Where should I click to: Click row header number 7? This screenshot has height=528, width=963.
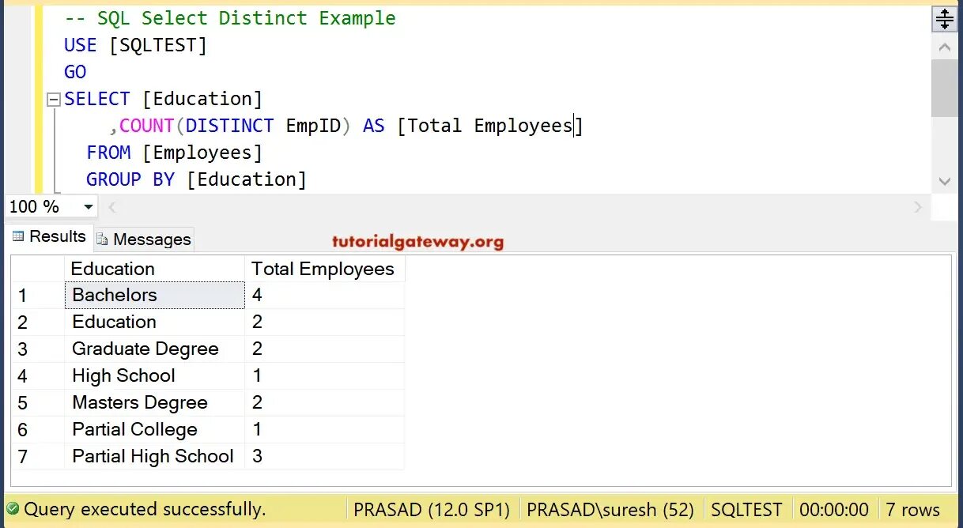(37, 457)
